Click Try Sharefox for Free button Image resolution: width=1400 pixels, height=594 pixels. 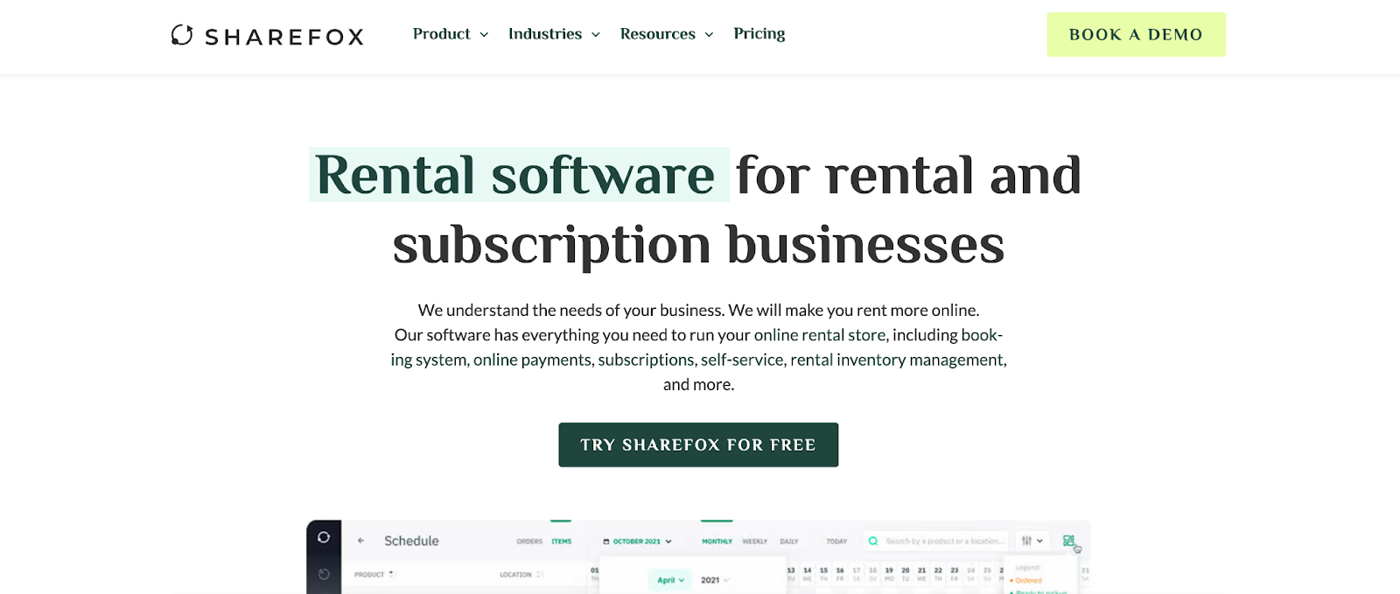click(x=698, y=444)
